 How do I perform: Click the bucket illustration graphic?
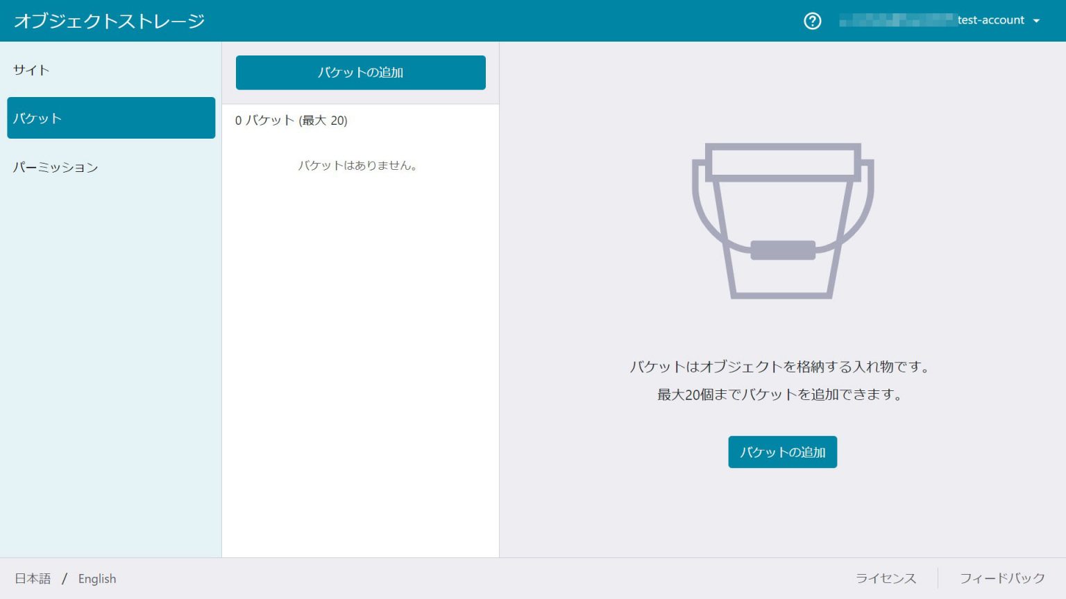coord(782,220)
